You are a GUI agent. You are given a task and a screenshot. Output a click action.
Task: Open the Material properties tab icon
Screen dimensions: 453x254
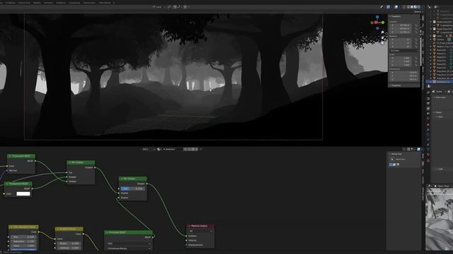click(428, 155)
